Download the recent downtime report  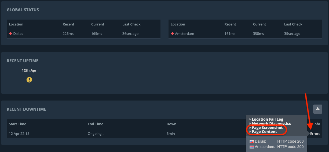click(x=318, y=109)
